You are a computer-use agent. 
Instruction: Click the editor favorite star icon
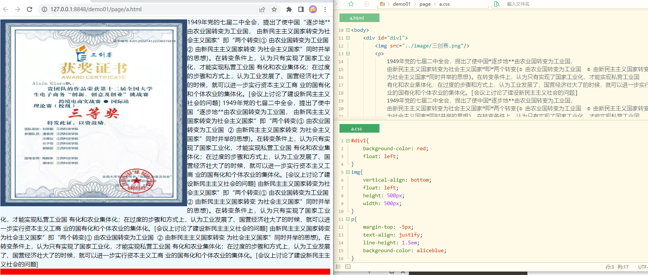tap(351, 4)
